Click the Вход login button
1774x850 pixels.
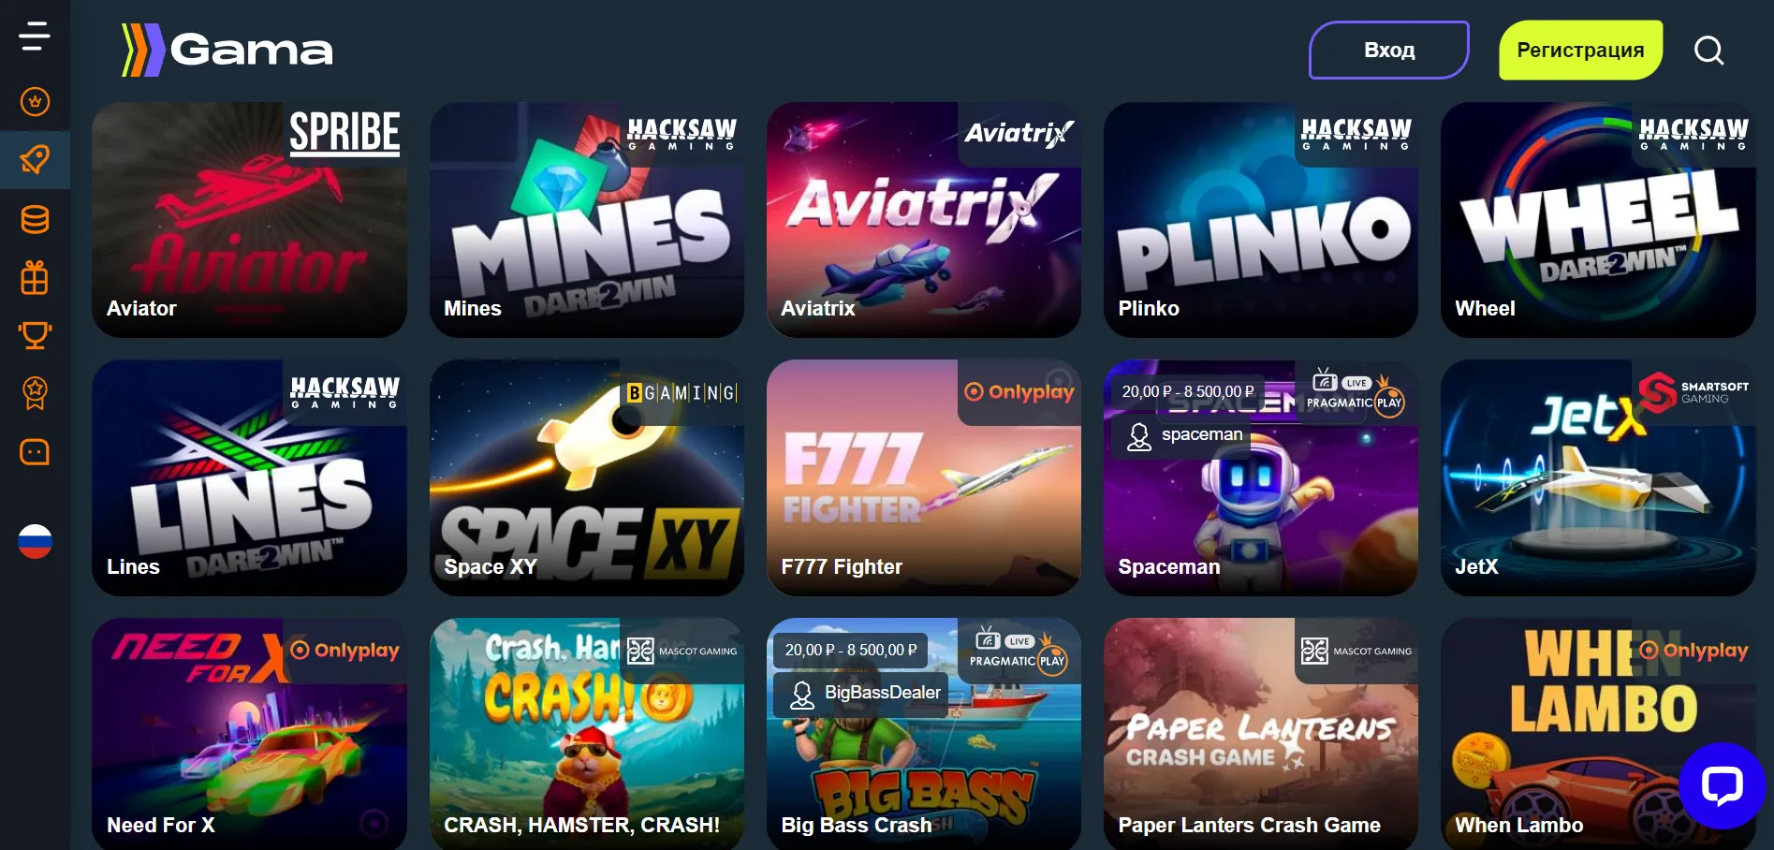click(x=1389, y=51)
